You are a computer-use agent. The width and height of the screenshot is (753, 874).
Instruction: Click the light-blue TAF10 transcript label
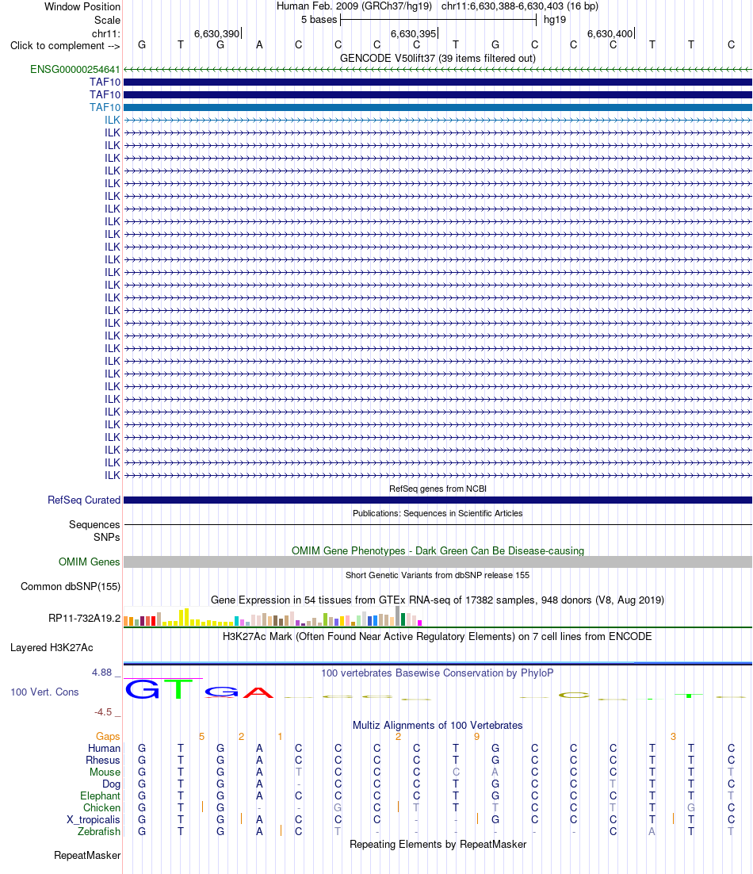(105, 108)
